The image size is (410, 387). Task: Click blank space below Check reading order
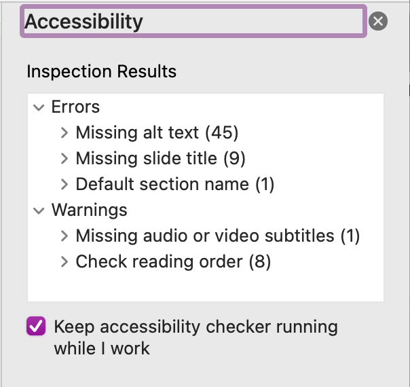point(204,287)
